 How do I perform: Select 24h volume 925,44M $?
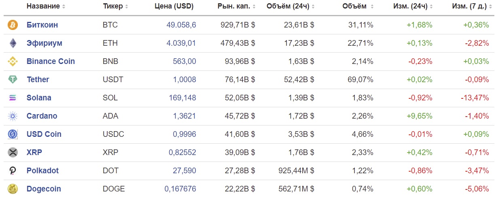coord(297,171)
